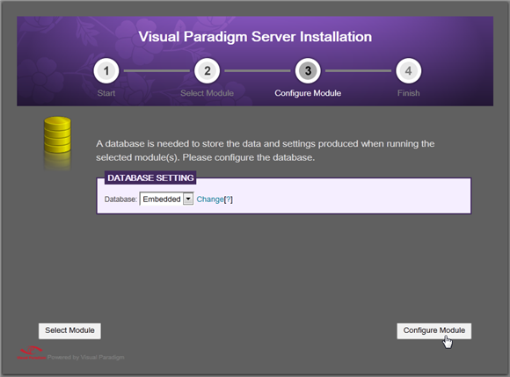Click the 'Finish' step label
Viewport: 510px width, 377px height.
[x=409, y=93]
